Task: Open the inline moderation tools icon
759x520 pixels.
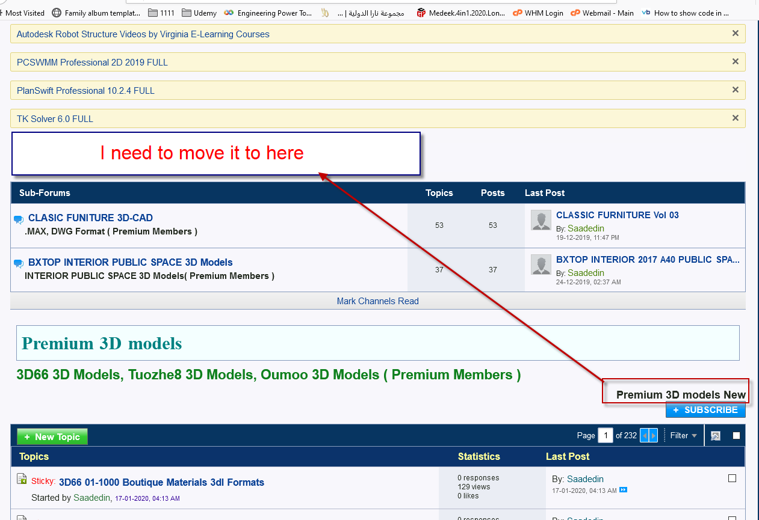Action: (716, 436)
